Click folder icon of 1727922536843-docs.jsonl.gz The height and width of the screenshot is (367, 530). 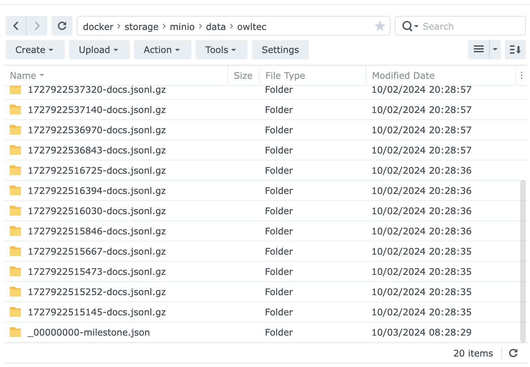coord(15,150)
